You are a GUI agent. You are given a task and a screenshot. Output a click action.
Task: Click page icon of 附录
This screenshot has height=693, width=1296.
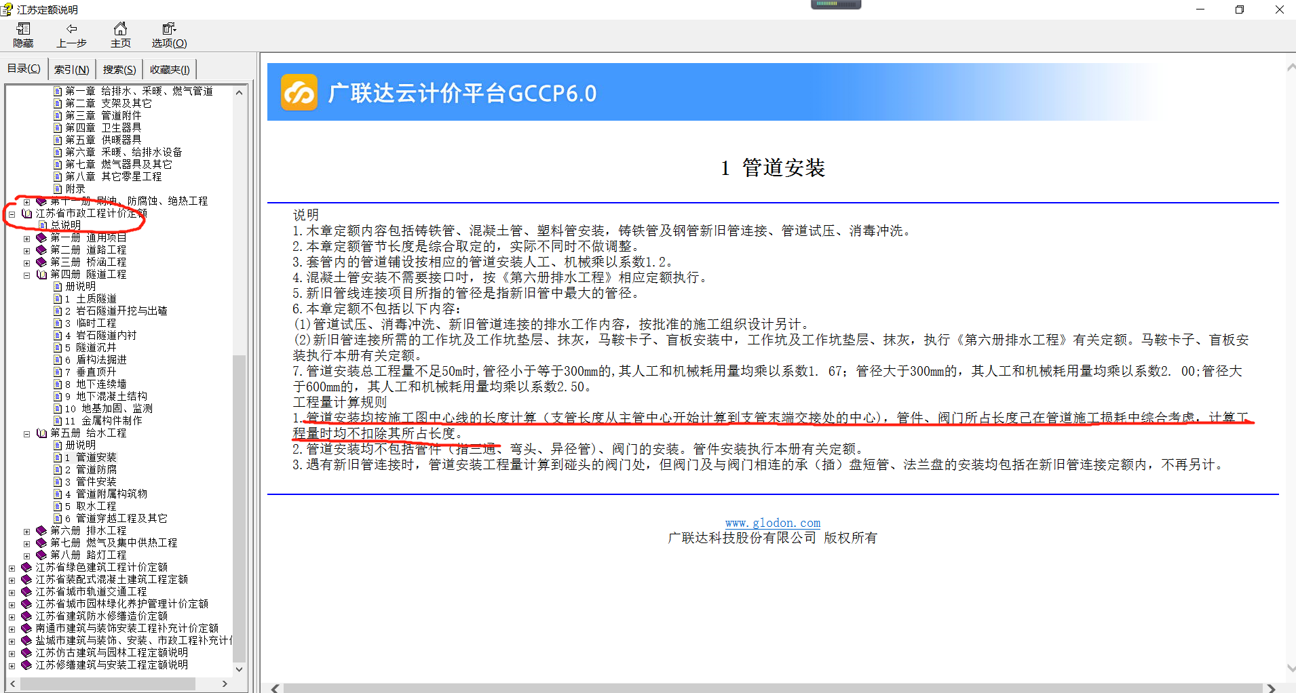tap(58, 189)
